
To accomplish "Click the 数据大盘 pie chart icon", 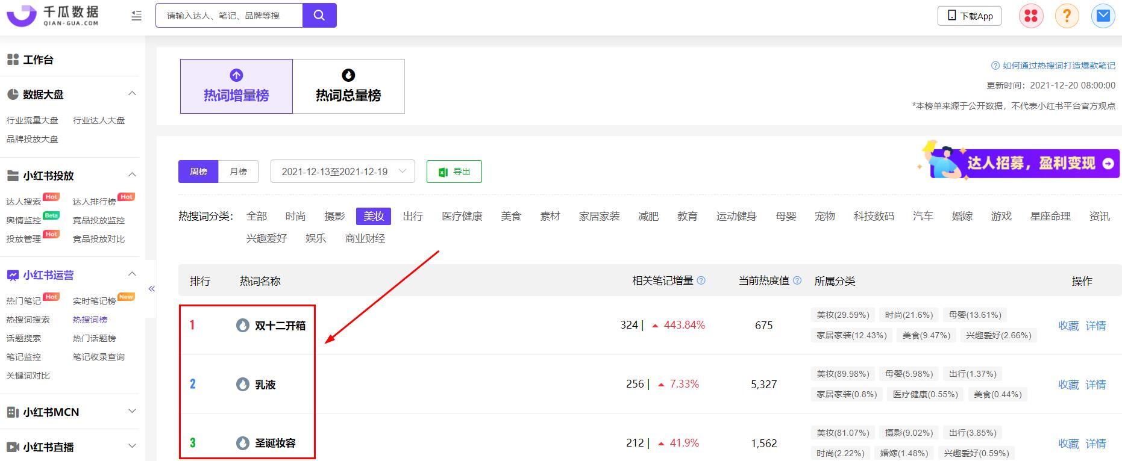I will click(x=13, y=94).
